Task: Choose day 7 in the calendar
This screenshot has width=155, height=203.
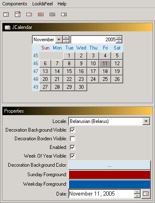Action: tap(57, 64)
